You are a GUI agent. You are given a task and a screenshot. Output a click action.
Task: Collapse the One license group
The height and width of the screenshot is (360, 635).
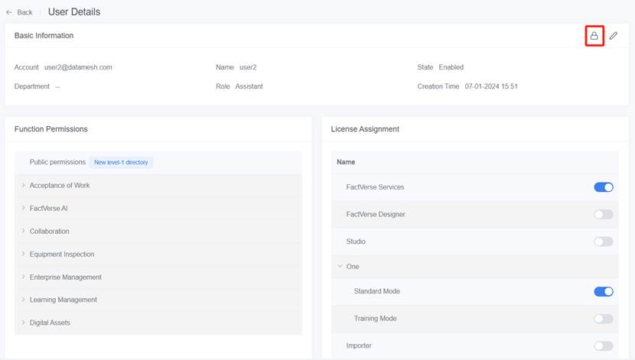coord(340,267)
